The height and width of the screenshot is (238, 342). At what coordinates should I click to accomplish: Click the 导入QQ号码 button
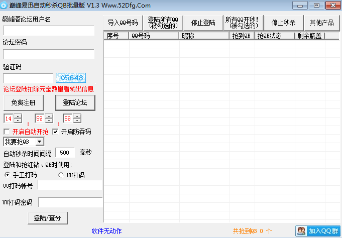point(123,23)
